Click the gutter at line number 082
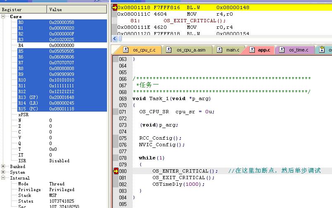This screenshot has width=332, height=208. (123, 185)
